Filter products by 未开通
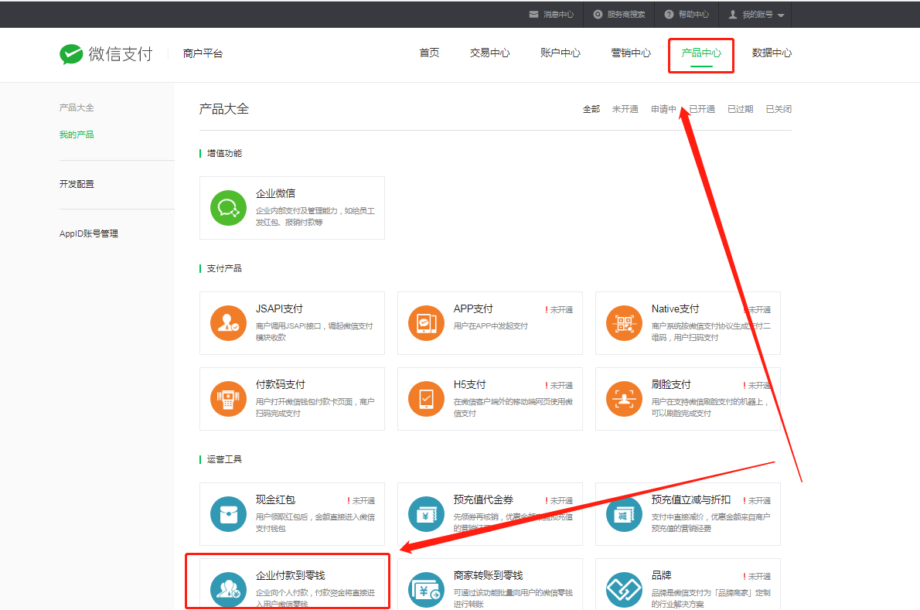This screenshot has height=610, width=920. click(625, 109)
